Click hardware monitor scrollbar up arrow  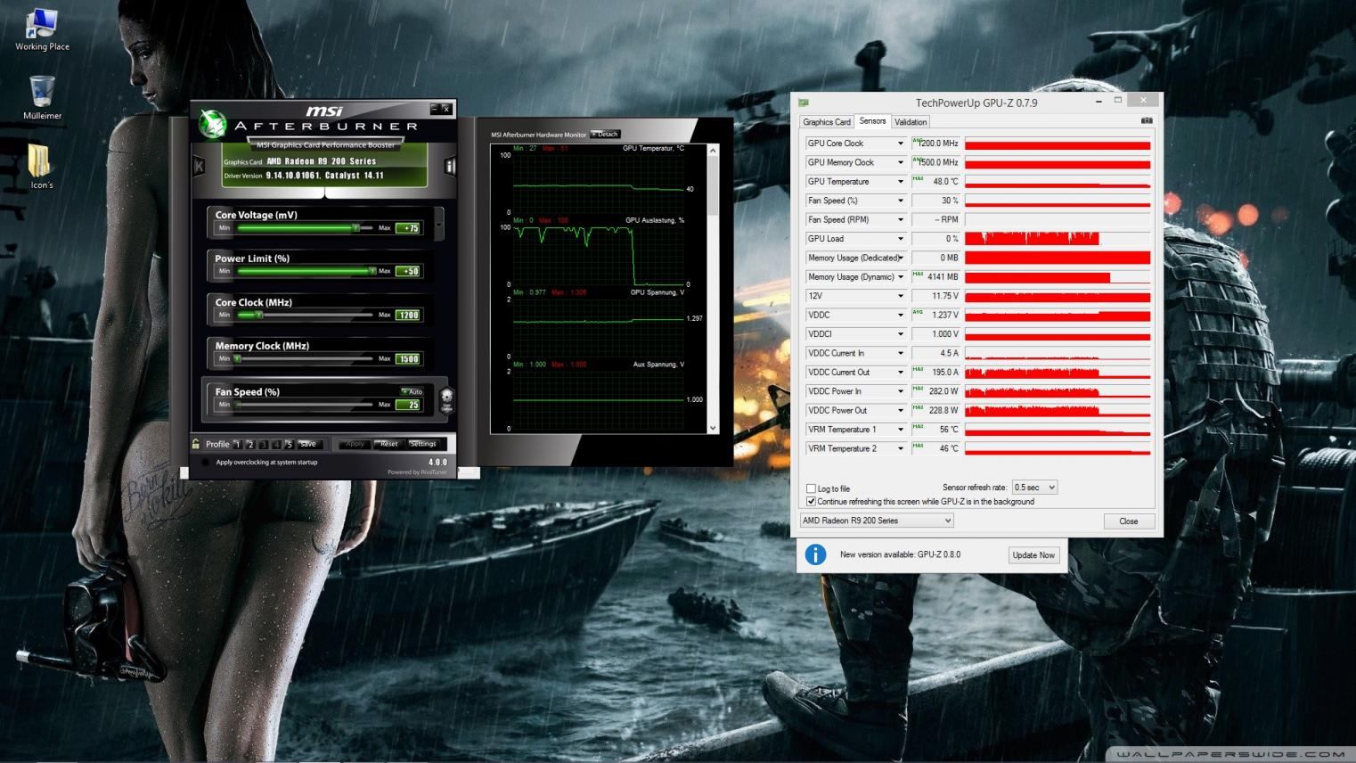pyautogui.click(x=713, y=151)
